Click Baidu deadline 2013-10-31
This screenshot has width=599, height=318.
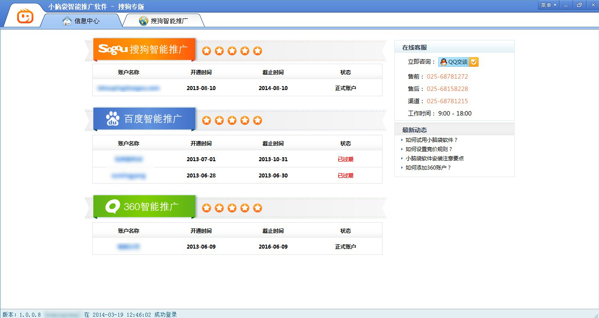pyautogui.click(x=273, y=159)
